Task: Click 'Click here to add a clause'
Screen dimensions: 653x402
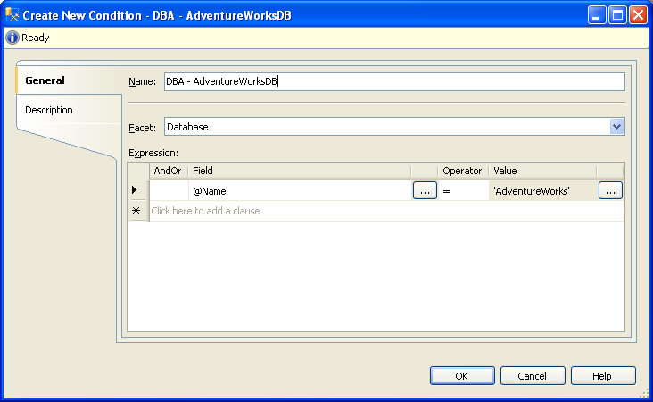Action: (206, 211)
